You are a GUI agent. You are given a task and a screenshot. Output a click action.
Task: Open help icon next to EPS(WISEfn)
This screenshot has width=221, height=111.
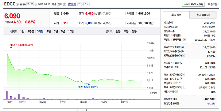[184, 75]
